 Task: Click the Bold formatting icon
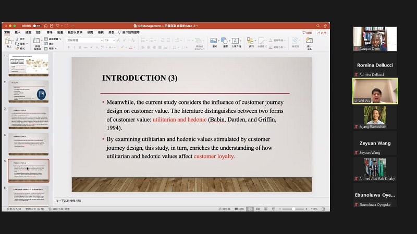tap(68, 47)
